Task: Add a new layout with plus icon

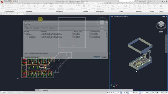Action: tap(24, 92)
